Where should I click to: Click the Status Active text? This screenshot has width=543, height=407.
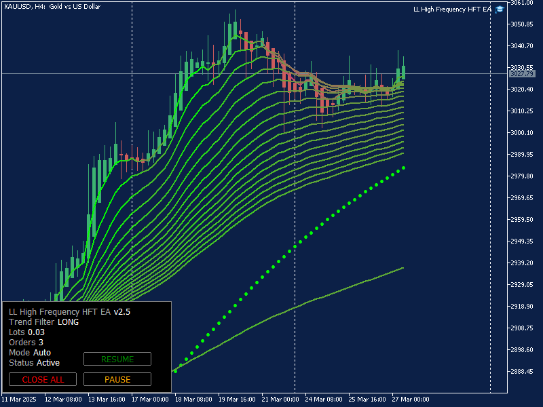click(35, 363)
